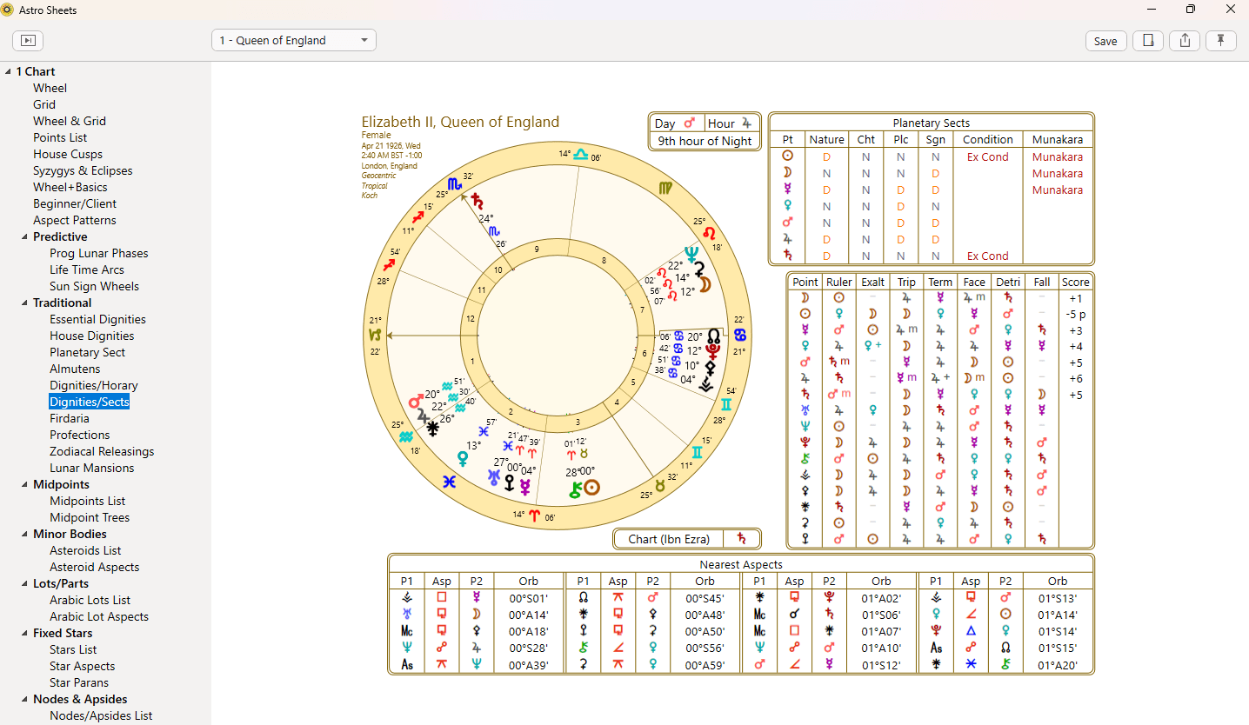Image resolution: width=1249 pixels, height=725 pixels.
Task: Select Asteroid Aspects sheet
Action: [x=94, y=567]
